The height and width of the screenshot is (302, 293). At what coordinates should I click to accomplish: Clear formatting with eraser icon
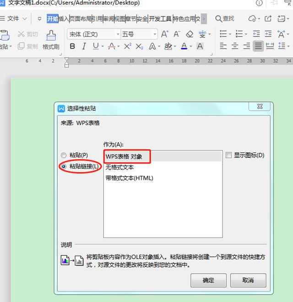190,34
